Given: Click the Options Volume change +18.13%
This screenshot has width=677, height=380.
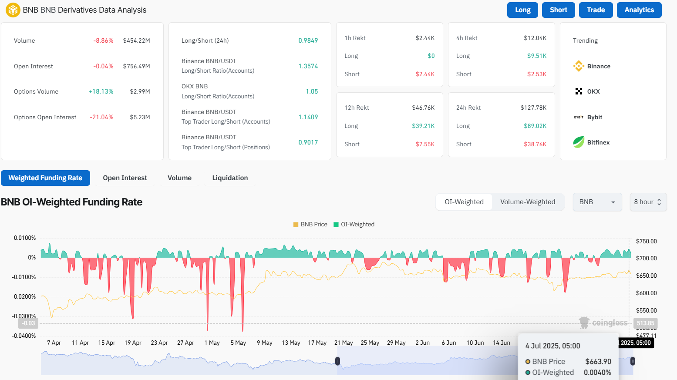Looking at the screenshot, I should [x=101, y=92].
